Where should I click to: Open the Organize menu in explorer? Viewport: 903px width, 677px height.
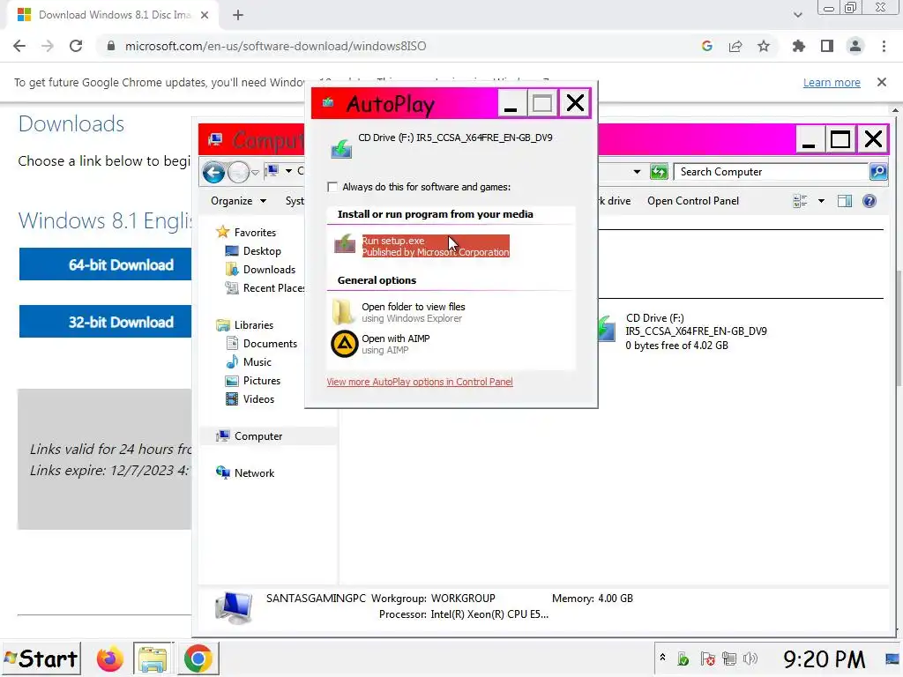(238, 201)
